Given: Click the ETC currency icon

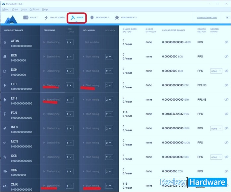Looking at the screenshot, I should [5, 85].
